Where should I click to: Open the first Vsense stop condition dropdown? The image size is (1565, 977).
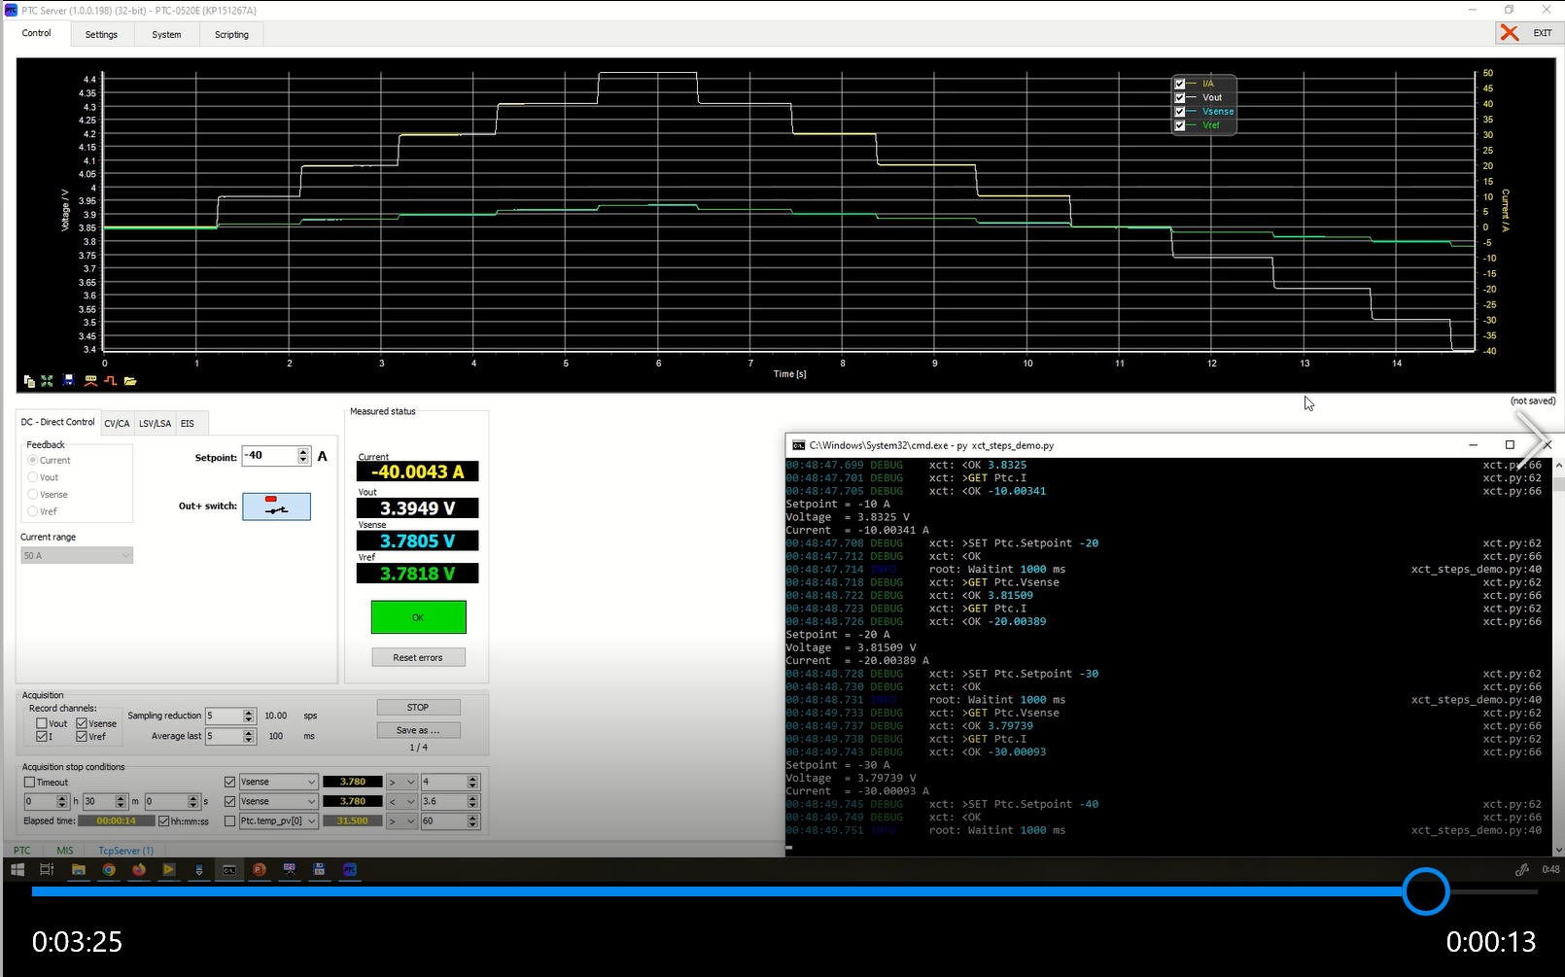pos(279,782)
